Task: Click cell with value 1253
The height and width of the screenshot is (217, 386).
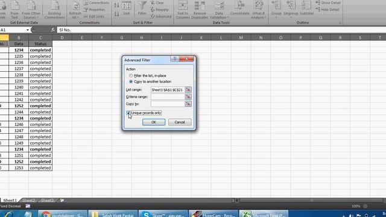Action: coord(19,168)
